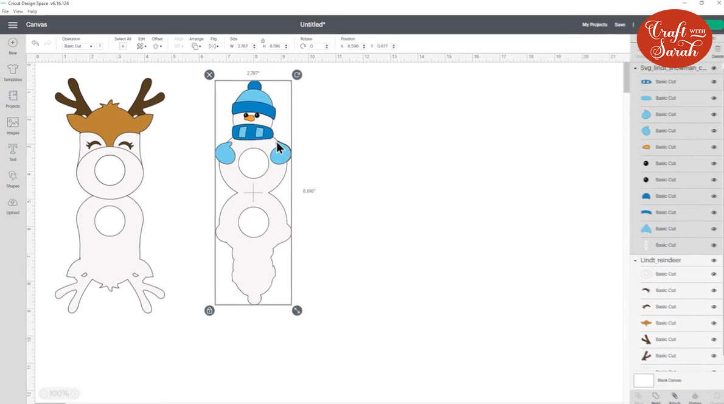Collapse the Svg_lindt_snowman group

[635, 68]
